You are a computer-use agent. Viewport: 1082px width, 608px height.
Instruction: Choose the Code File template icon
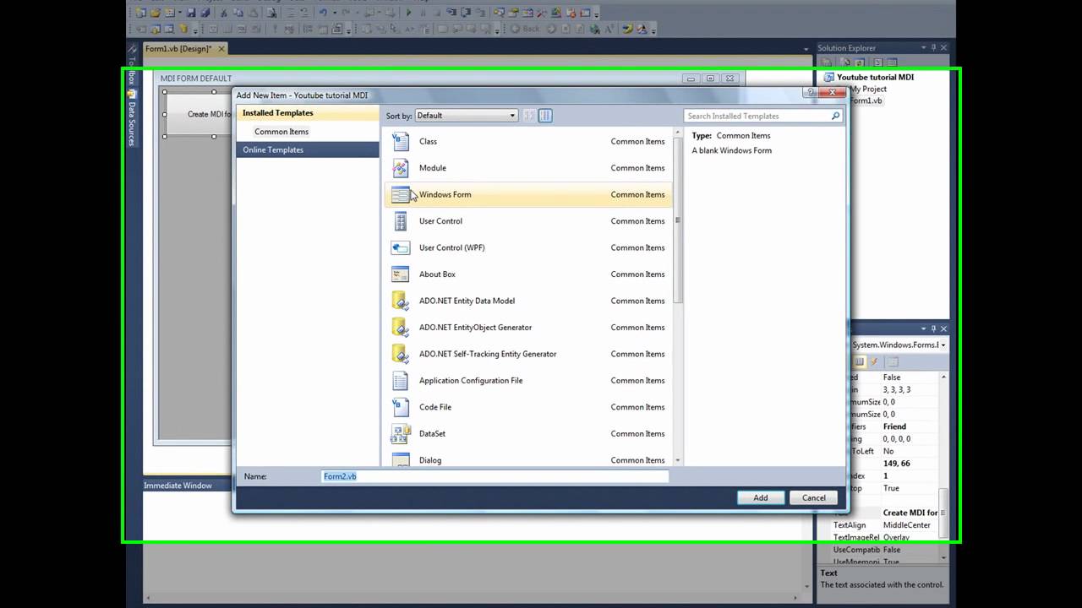401,407
